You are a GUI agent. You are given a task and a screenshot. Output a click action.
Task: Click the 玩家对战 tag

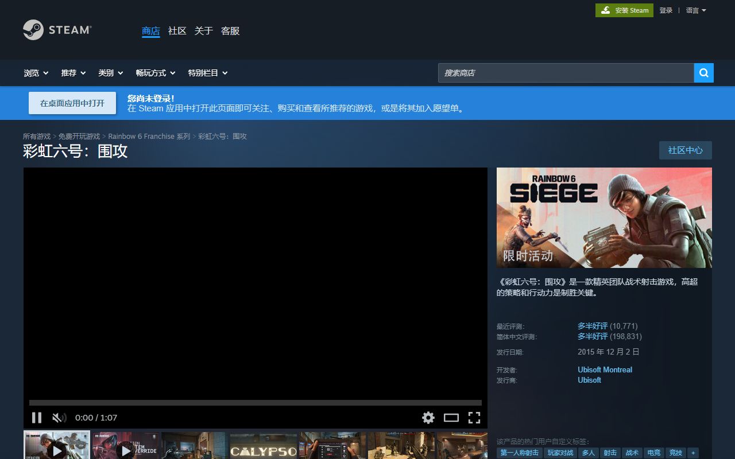tap(560, 453)
